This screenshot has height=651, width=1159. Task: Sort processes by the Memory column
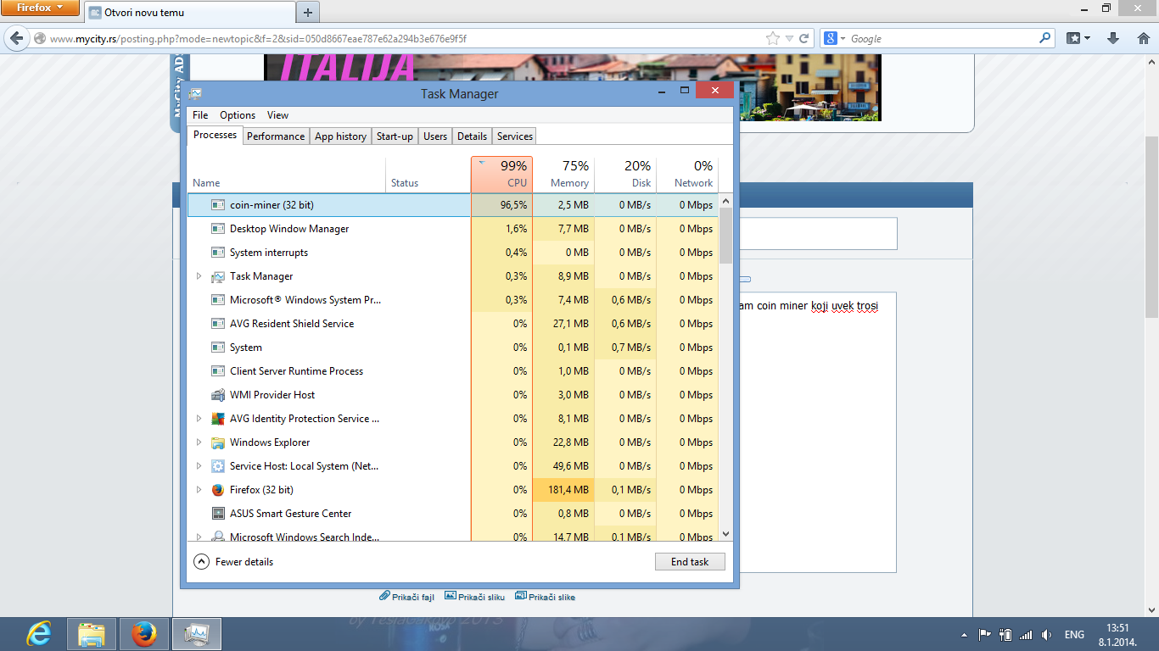pos(563,175)
